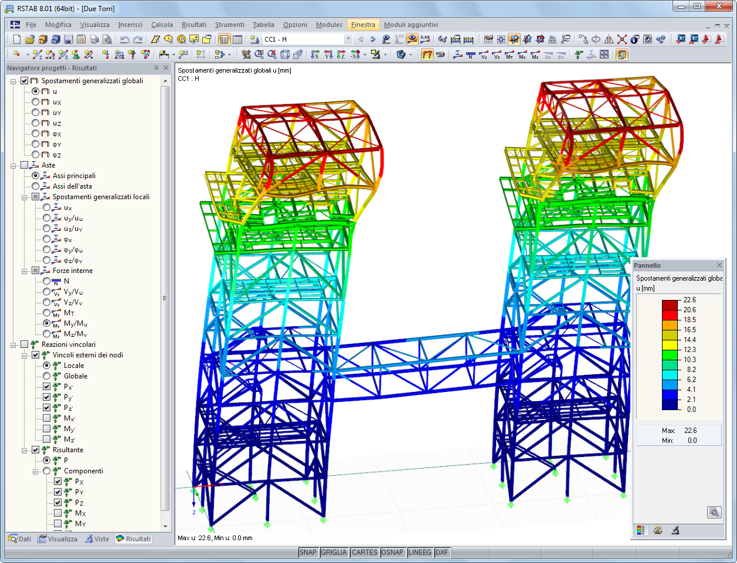Click the magnifier button in Pannello
737x563 pixels.
coord(714,513)
